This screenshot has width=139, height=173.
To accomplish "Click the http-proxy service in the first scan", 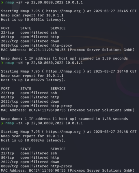I will click(61, 46).
